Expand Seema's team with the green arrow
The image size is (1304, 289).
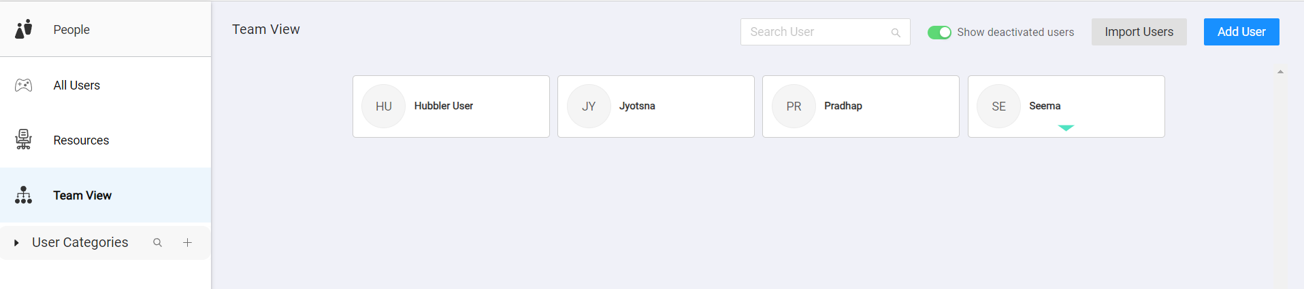point(1066,128)
